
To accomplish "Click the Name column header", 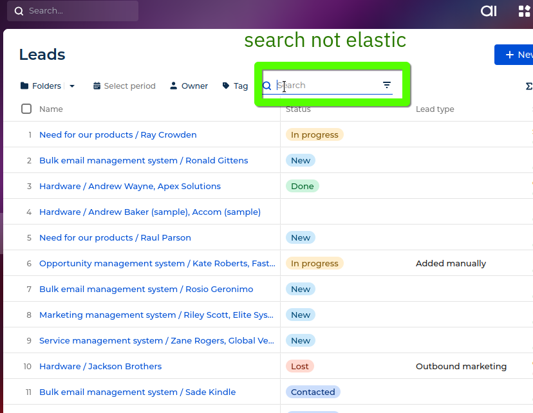I will pyautogui.click(x=52, y=109).
